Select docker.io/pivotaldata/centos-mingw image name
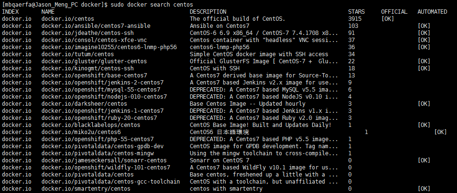 coord(98,153)
